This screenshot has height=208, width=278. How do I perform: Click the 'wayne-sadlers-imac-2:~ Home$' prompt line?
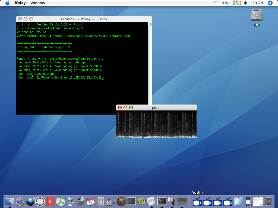pos(74,36)
